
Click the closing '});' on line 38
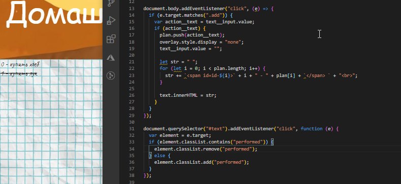pos(147,175)
